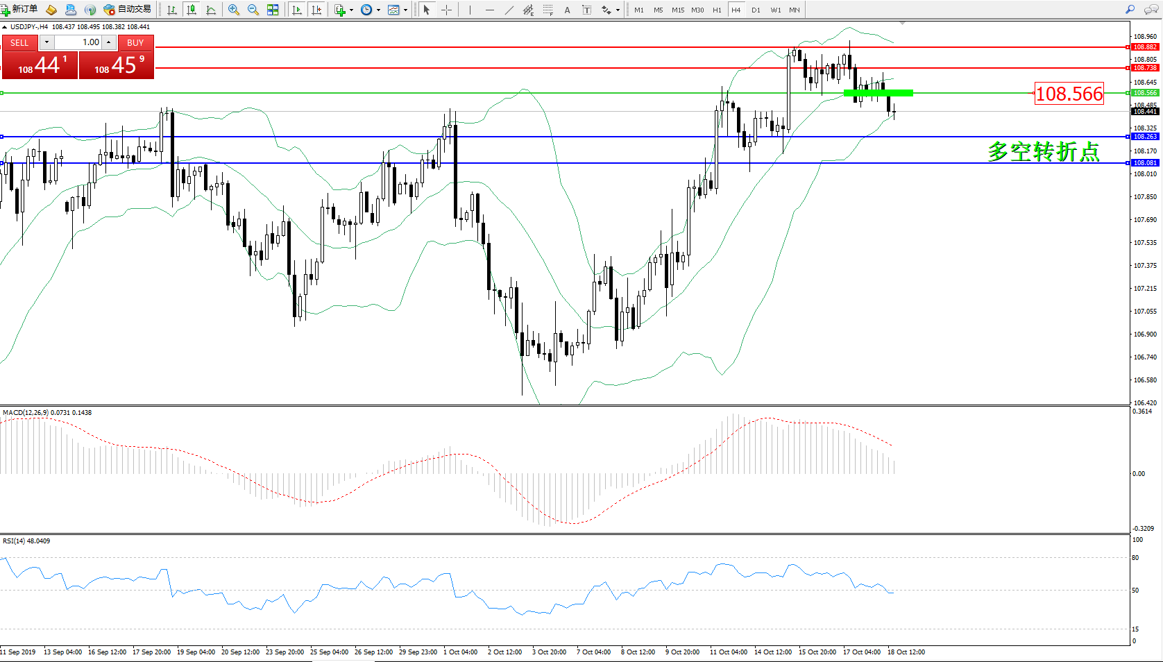Select the trendline drawing tool

tap(509, 10)
